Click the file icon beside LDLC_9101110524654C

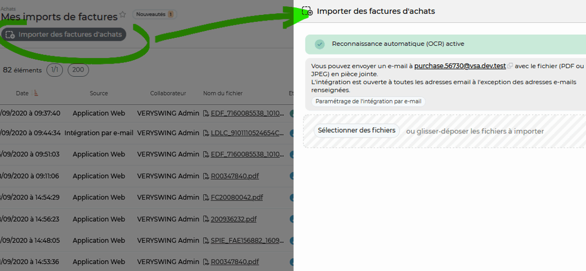click(207, 133)
